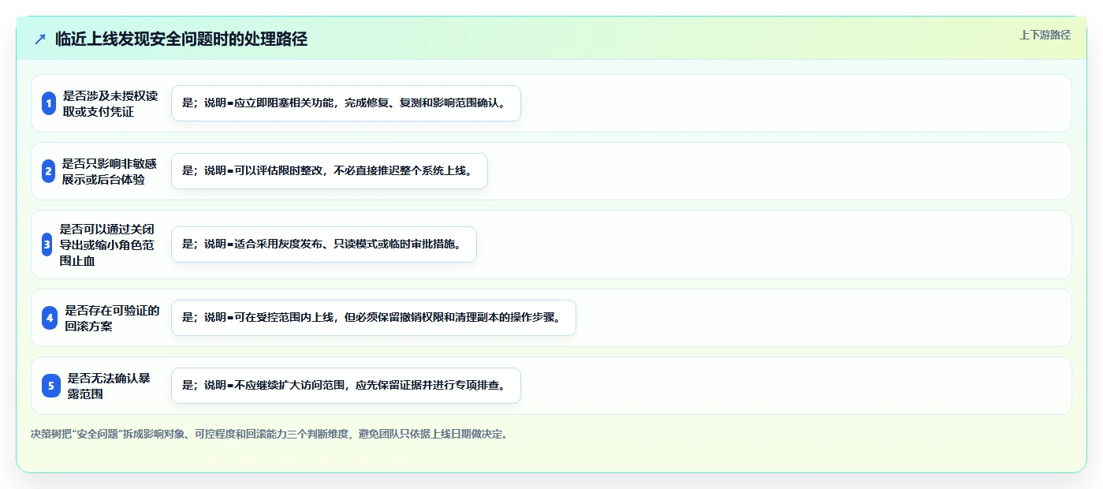The image size is (1103, 489).
Task: Select step badge number 4
Action: (50, 318)
